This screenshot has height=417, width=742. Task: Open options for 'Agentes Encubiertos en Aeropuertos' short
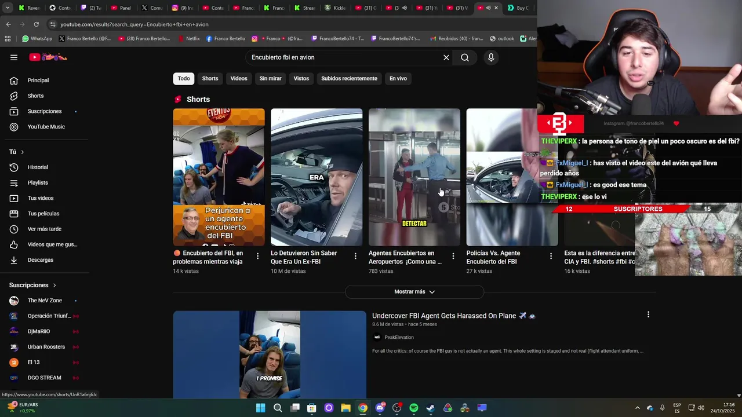pos(453,256)
